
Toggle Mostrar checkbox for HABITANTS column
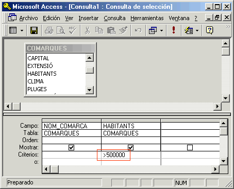tap(130, 147)
